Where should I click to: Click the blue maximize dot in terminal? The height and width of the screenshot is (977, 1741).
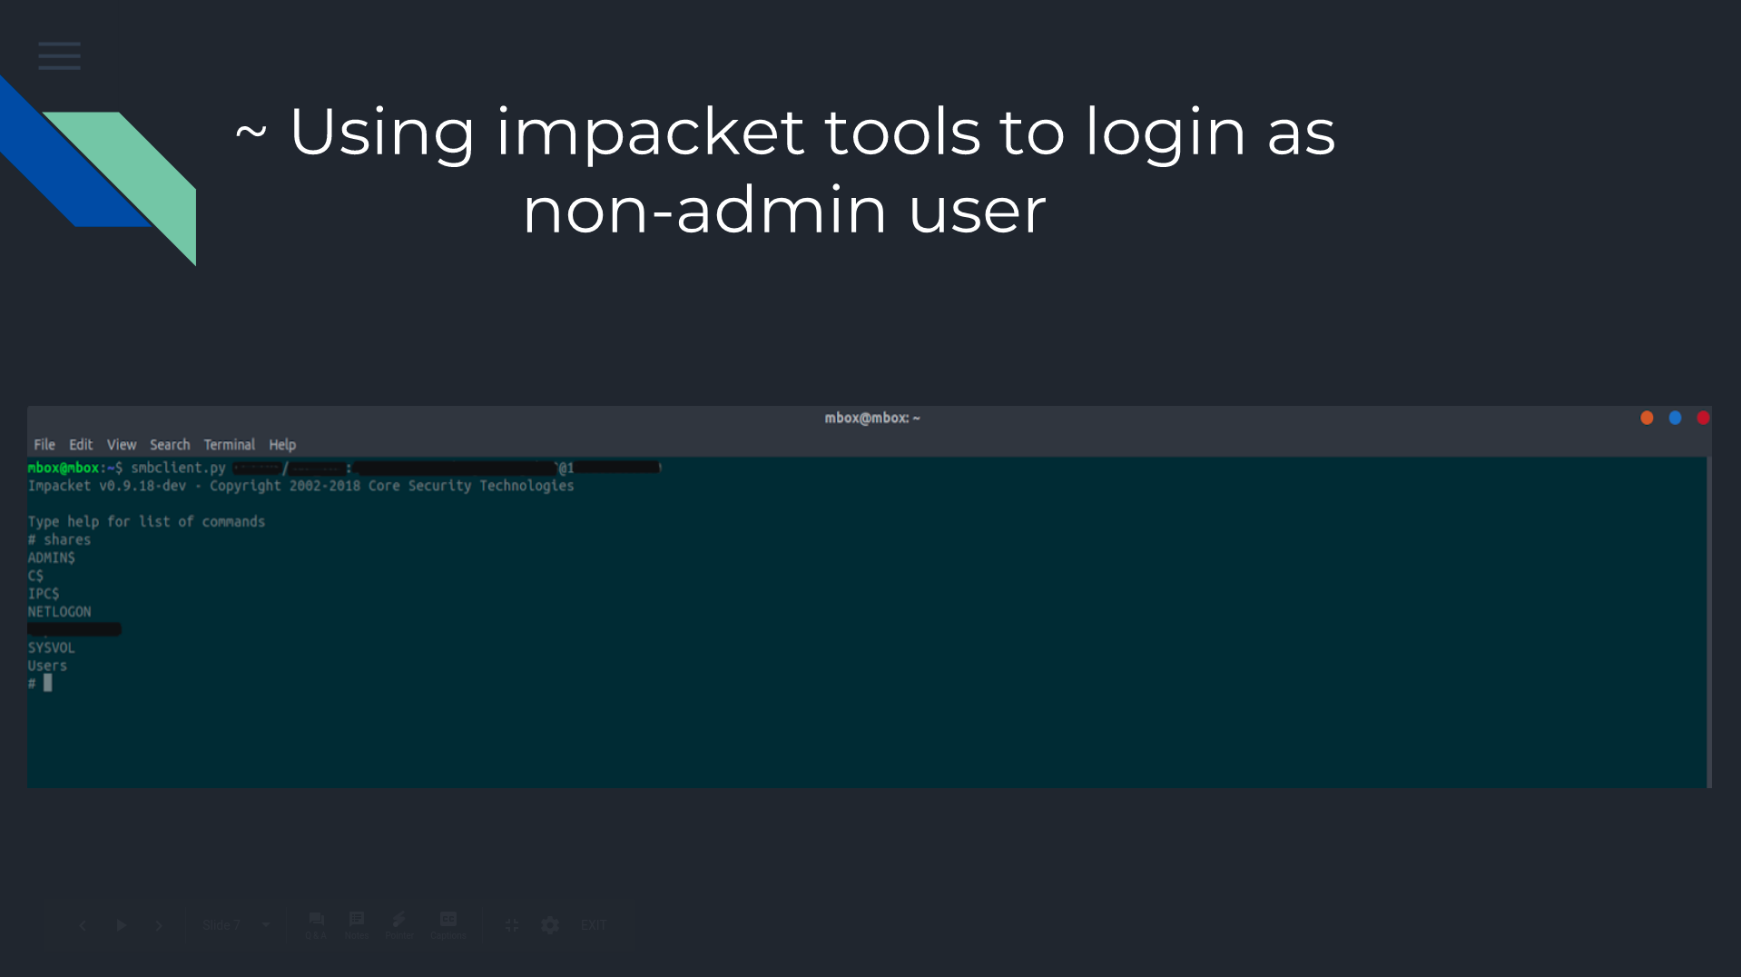pyautogui.click(x=1675, y=418)
